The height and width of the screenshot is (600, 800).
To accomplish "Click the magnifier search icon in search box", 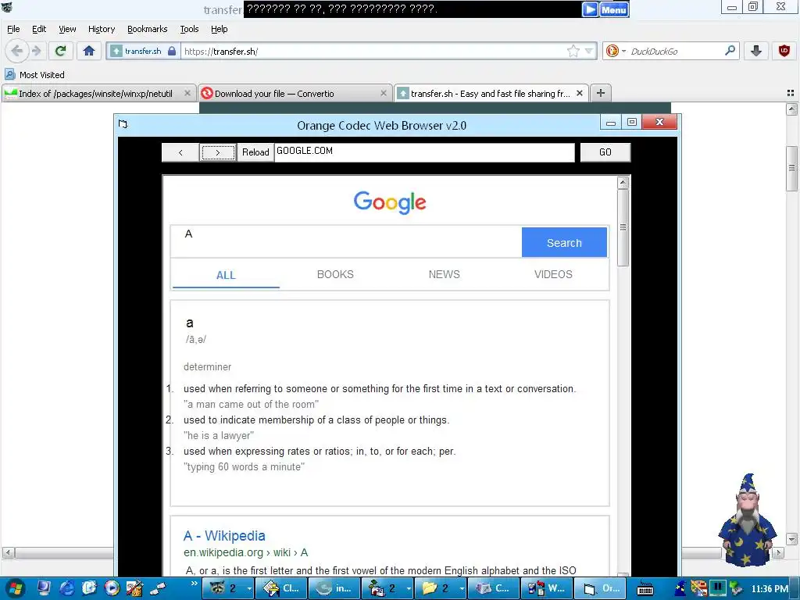I will pos(730,51).
